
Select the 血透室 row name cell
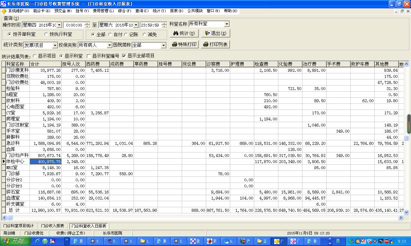pyautogui.click(x=18, y=198)
